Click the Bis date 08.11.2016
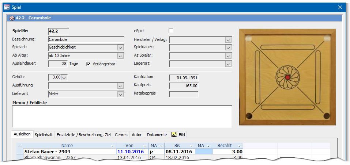 179,152
